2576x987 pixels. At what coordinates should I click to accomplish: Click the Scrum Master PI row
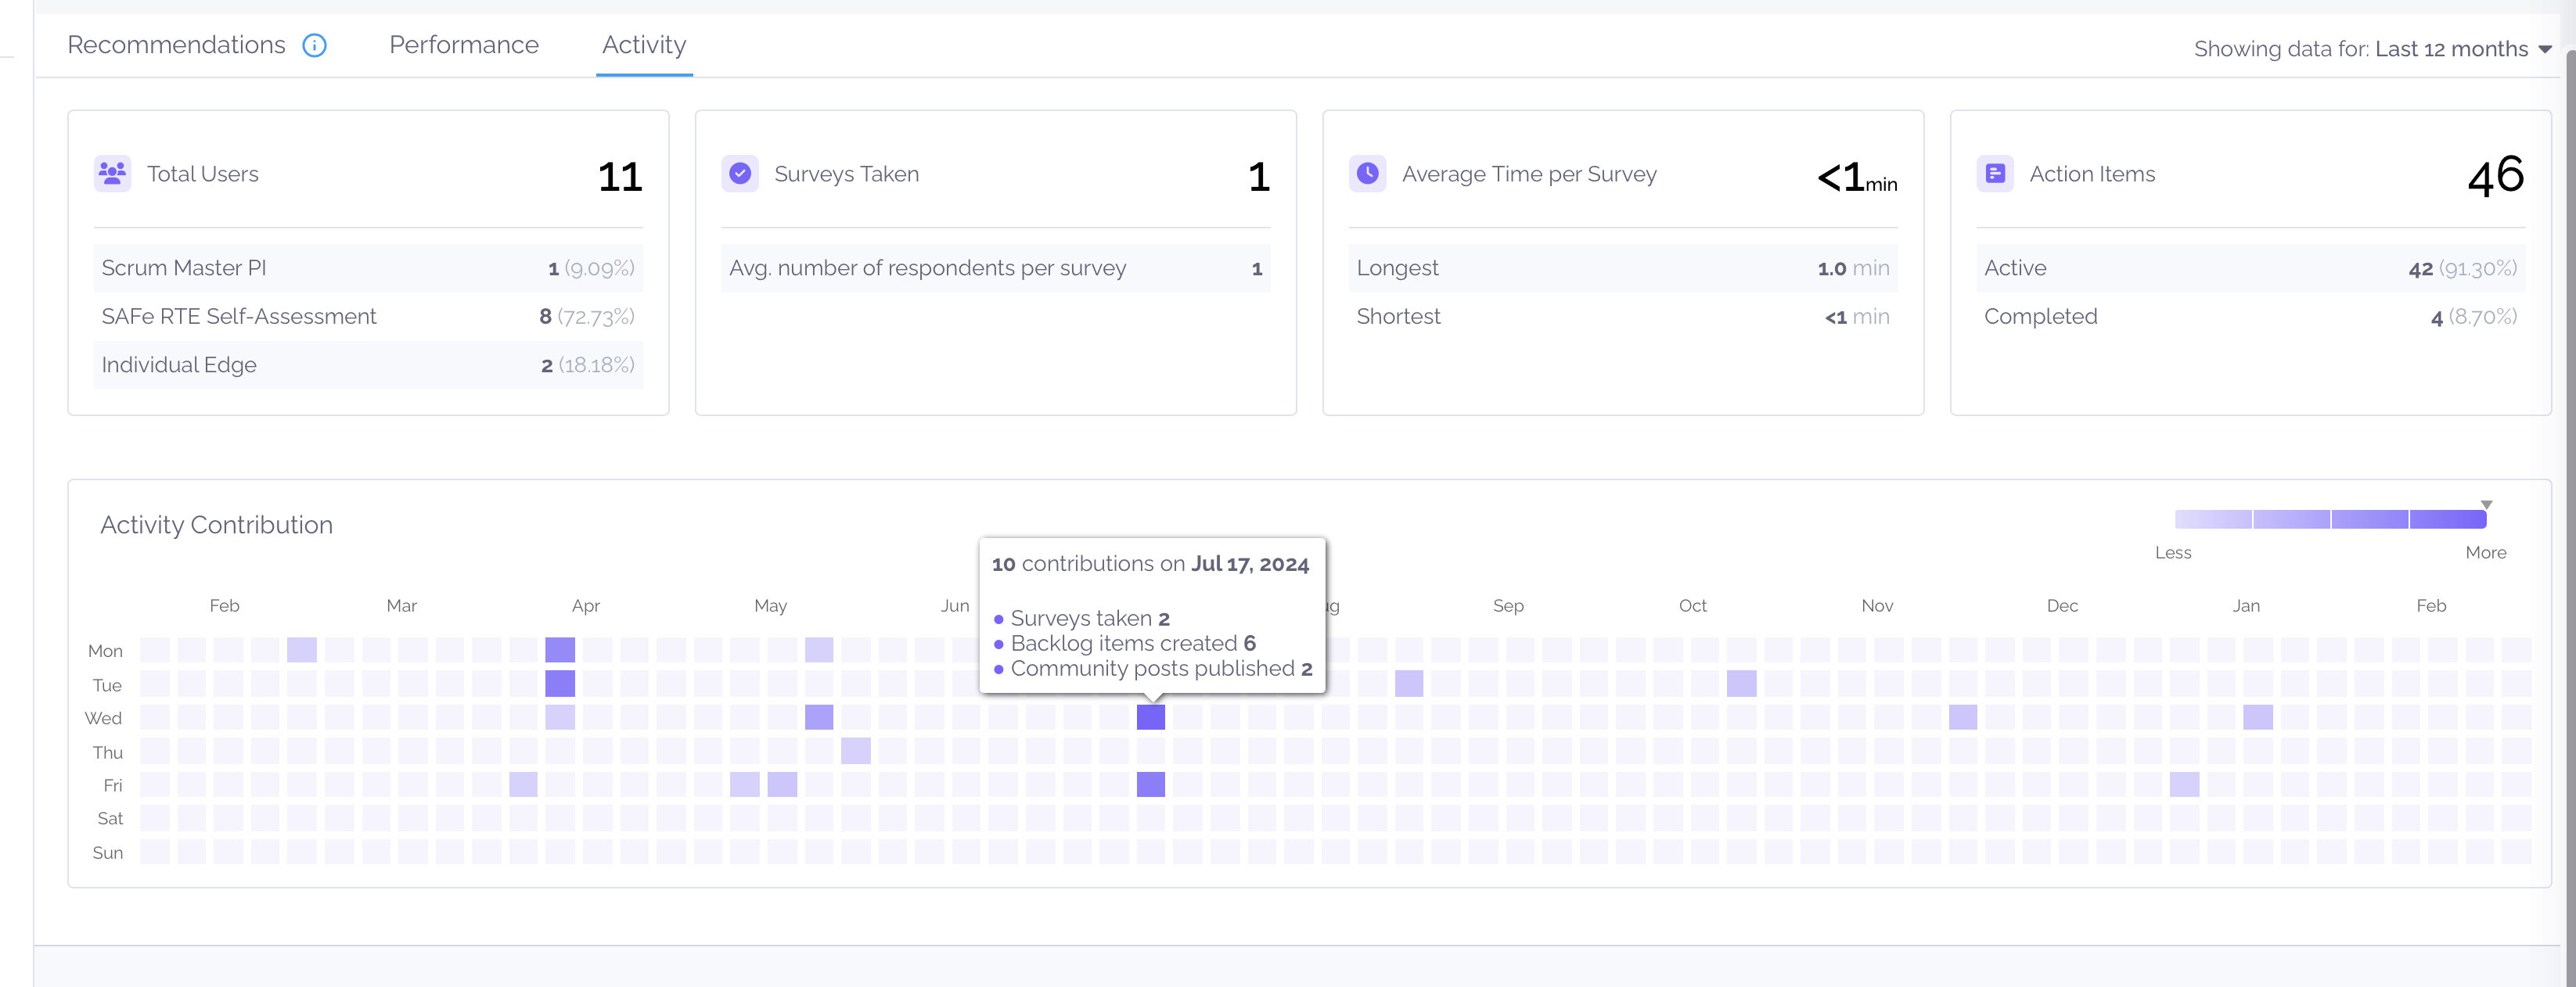point(368,267)
